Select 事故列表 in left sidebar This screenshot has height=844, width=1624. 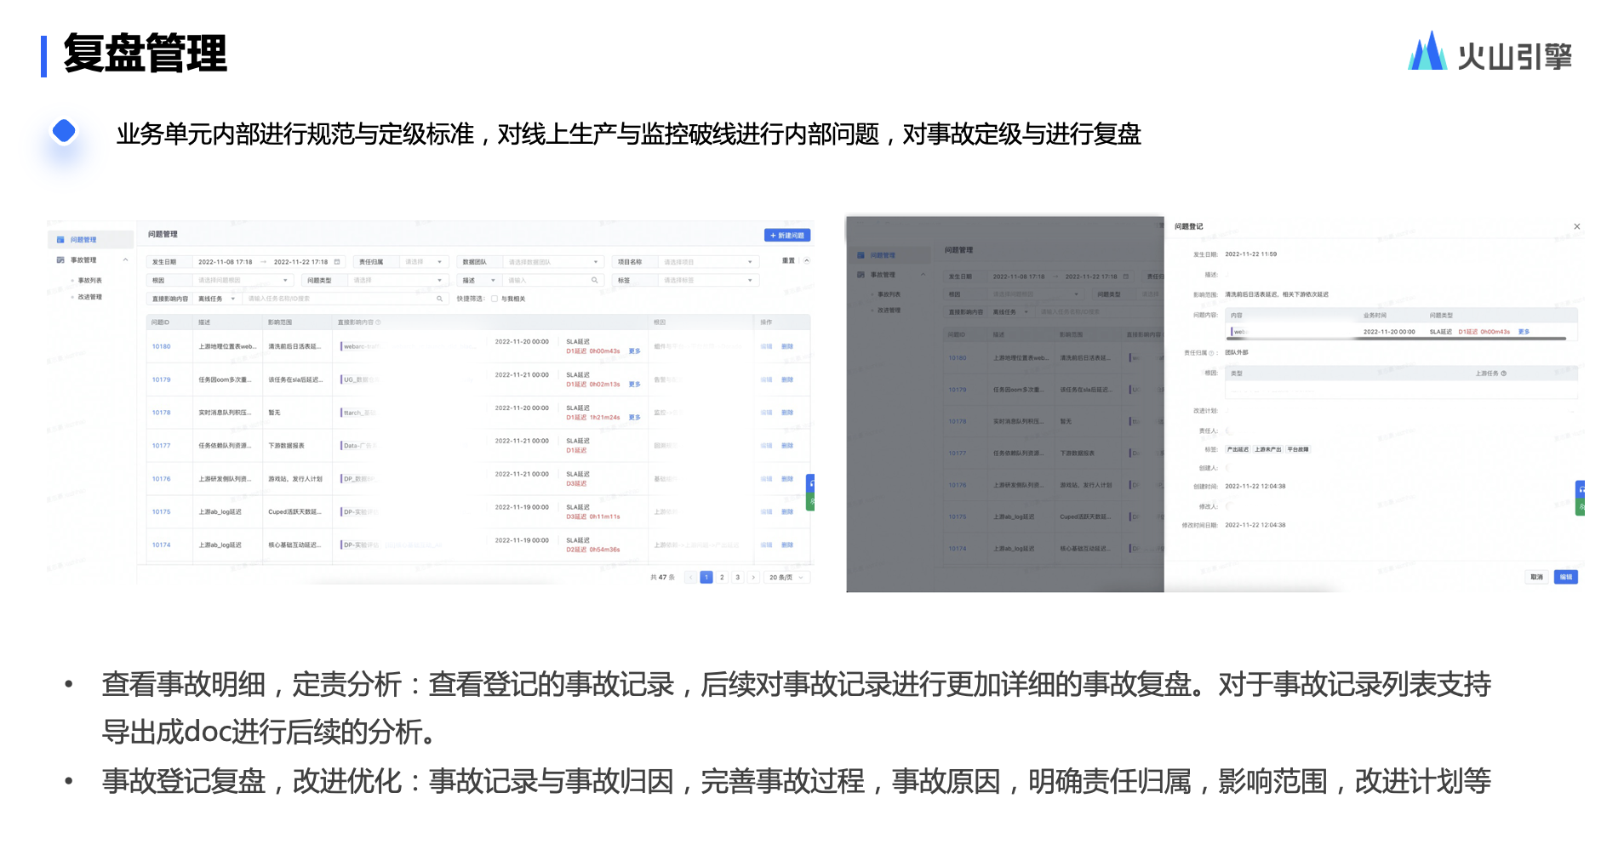[89, 281]
